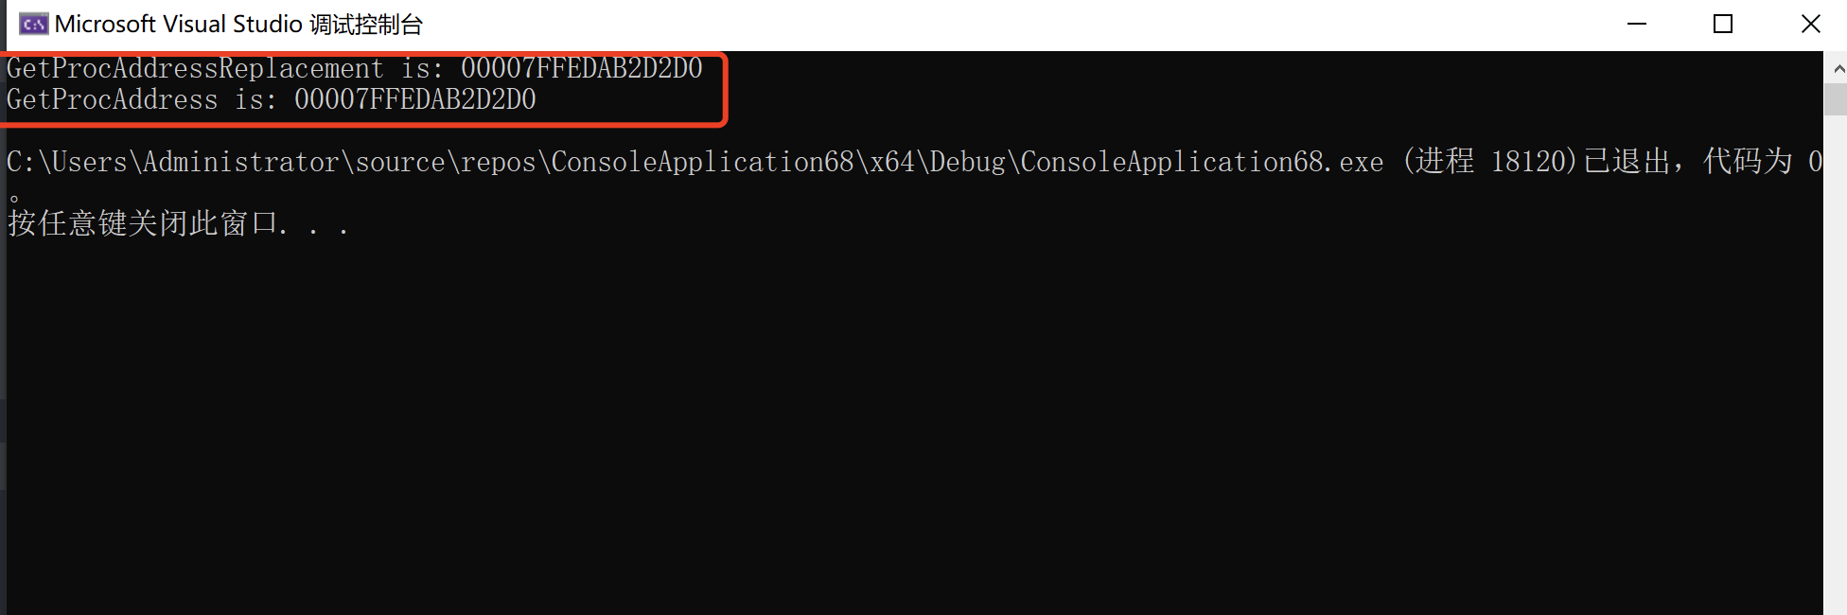Click the 代码为 exit code text
This screenshot has width=1847, height=615.
[x=1748, y=162]
